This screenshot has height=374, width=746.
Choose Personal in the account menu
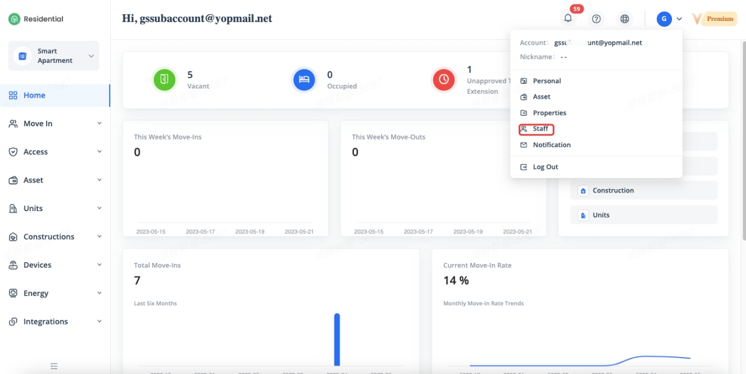pyautogui.click(x=546, y=81)
